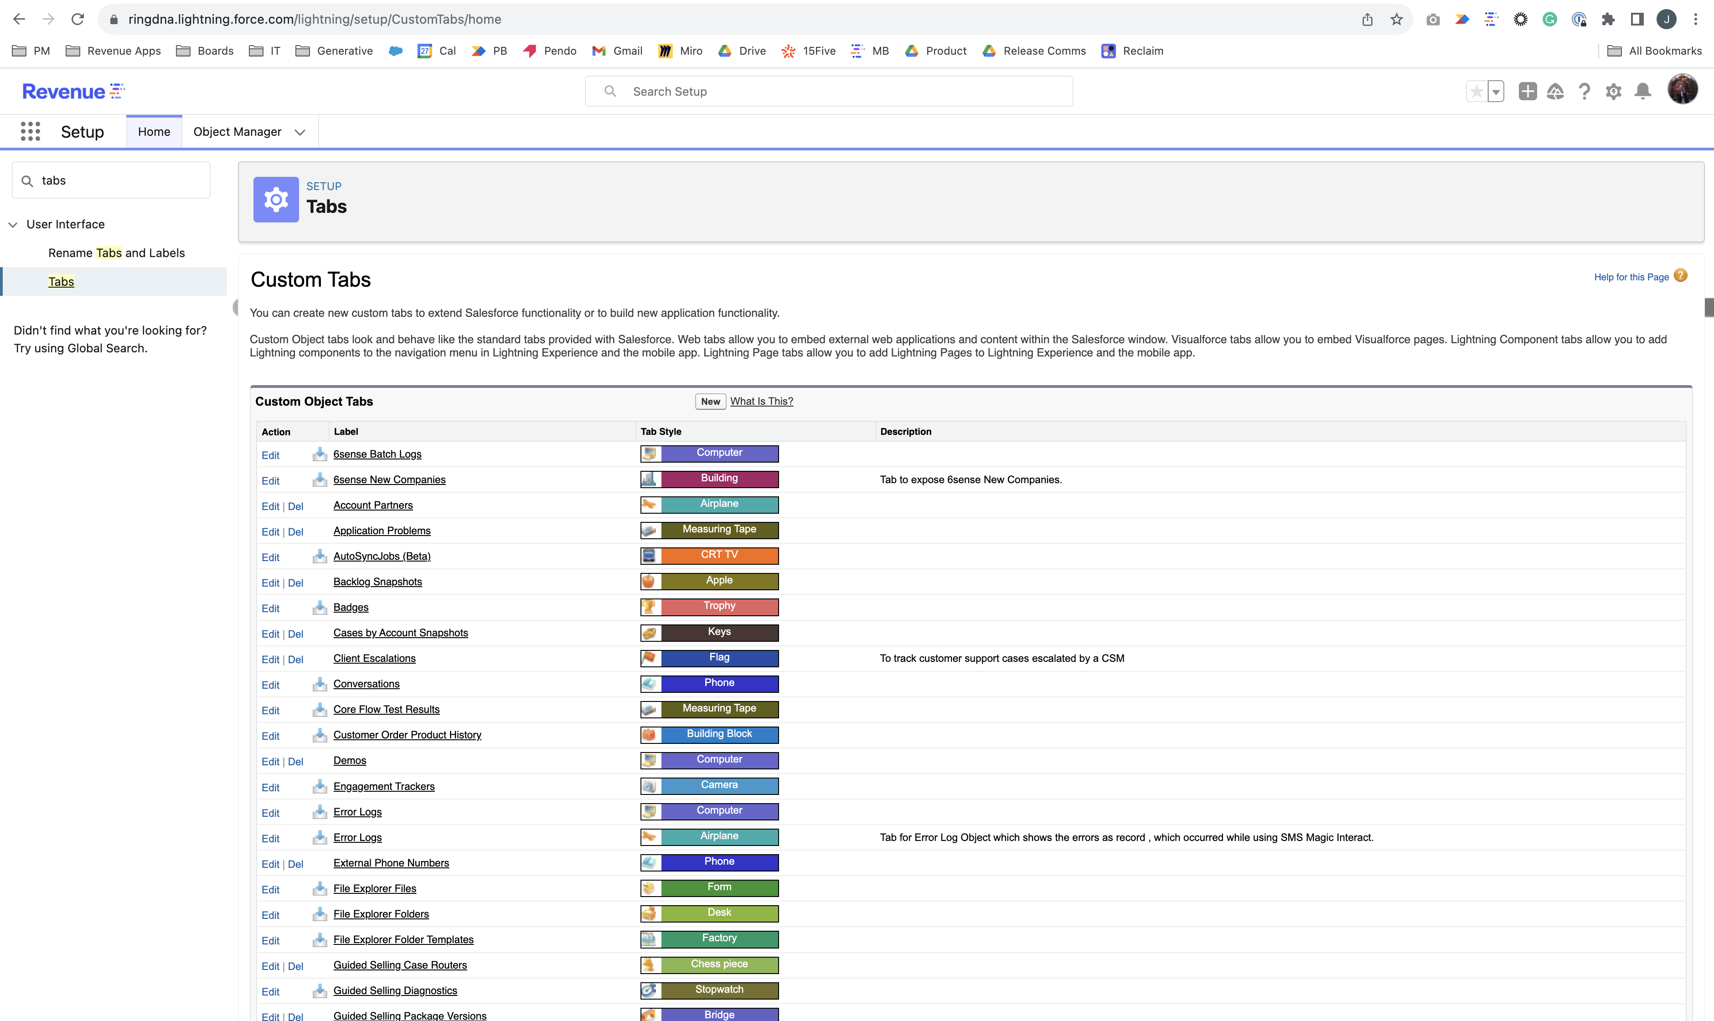This screenshot has width=1714, height=1021.
Task: Switch to the Home tab in Setup
Action: (x=154, y=131)
